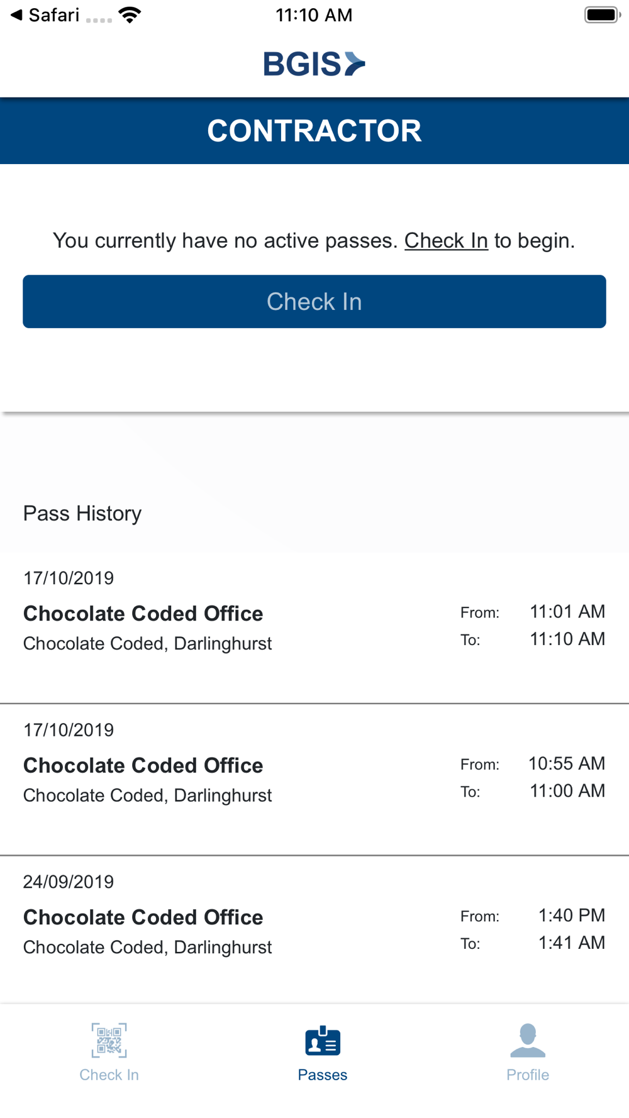
Task: Open the Profile person icon
Action: [528, 1040]
